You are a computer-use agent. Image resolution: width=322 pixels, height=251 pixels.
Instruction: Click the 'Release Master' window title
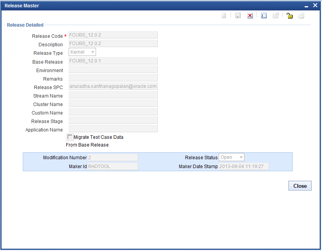(x=22, y=6)
